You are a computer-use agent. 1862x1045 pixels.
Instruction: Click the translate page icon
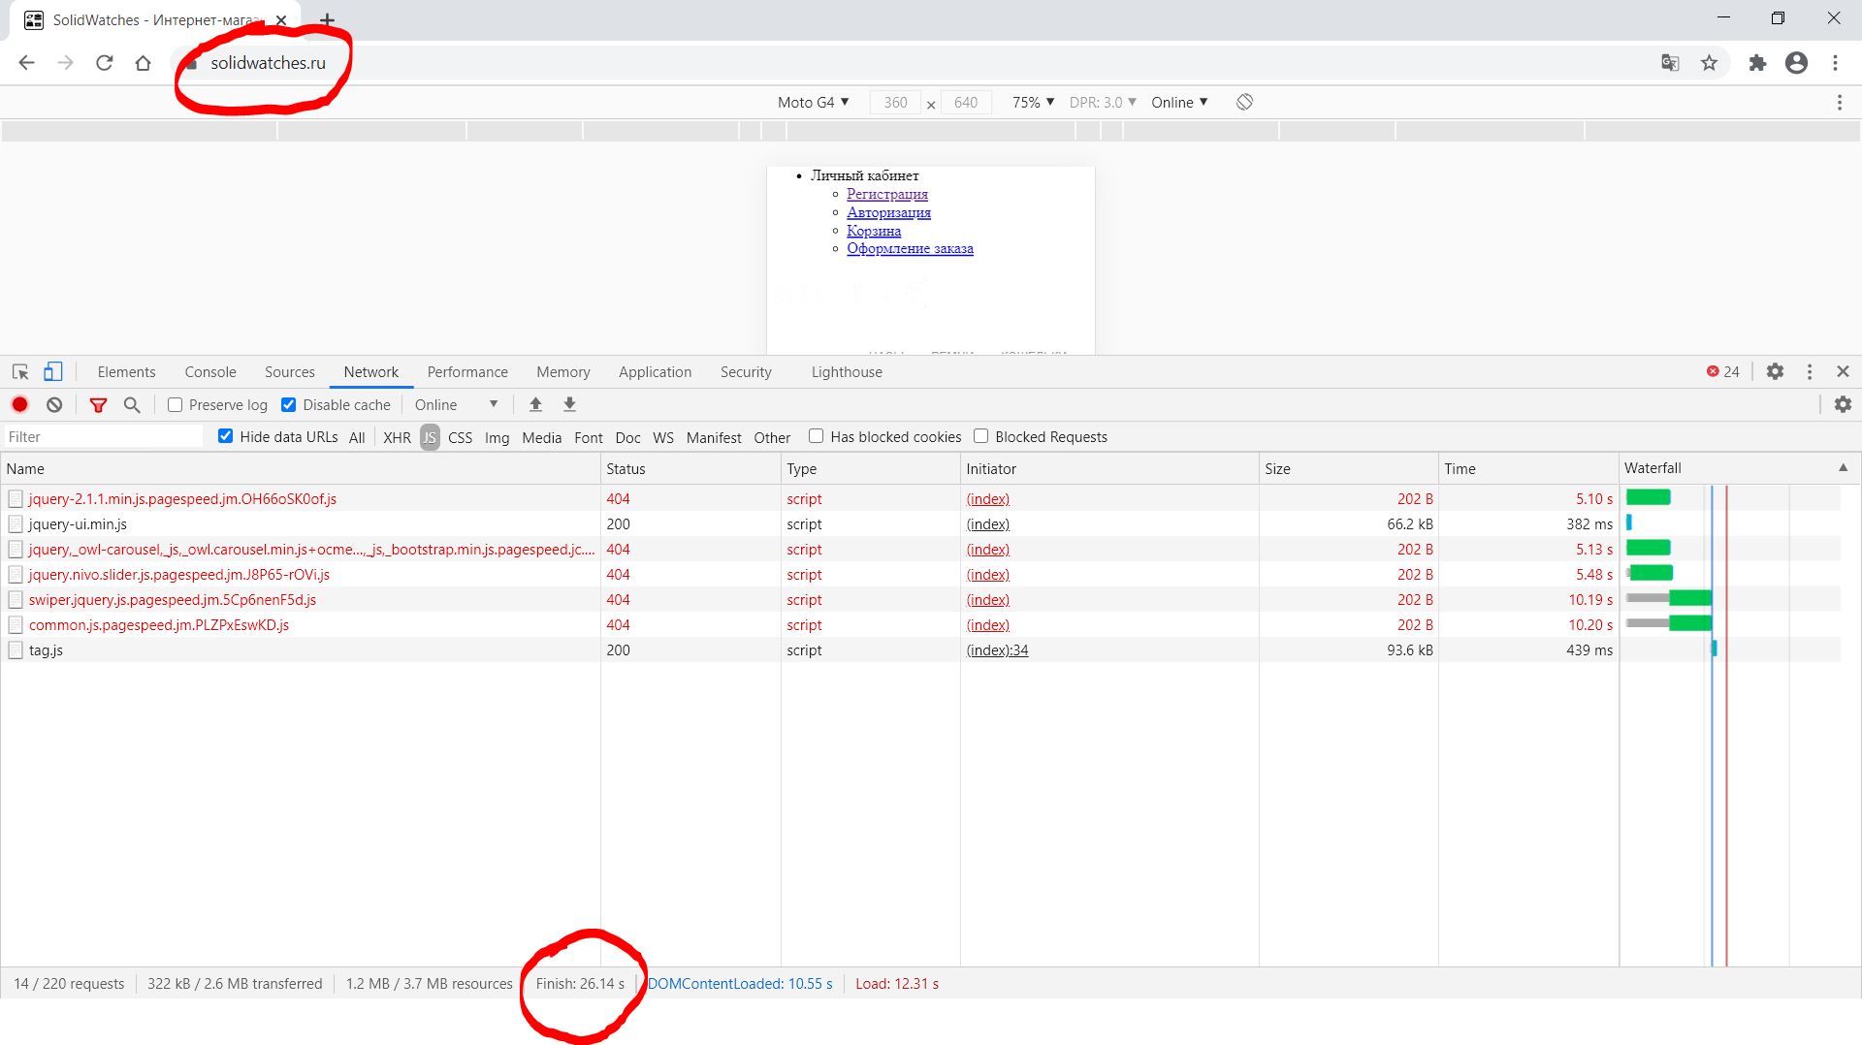point(1670,63)
